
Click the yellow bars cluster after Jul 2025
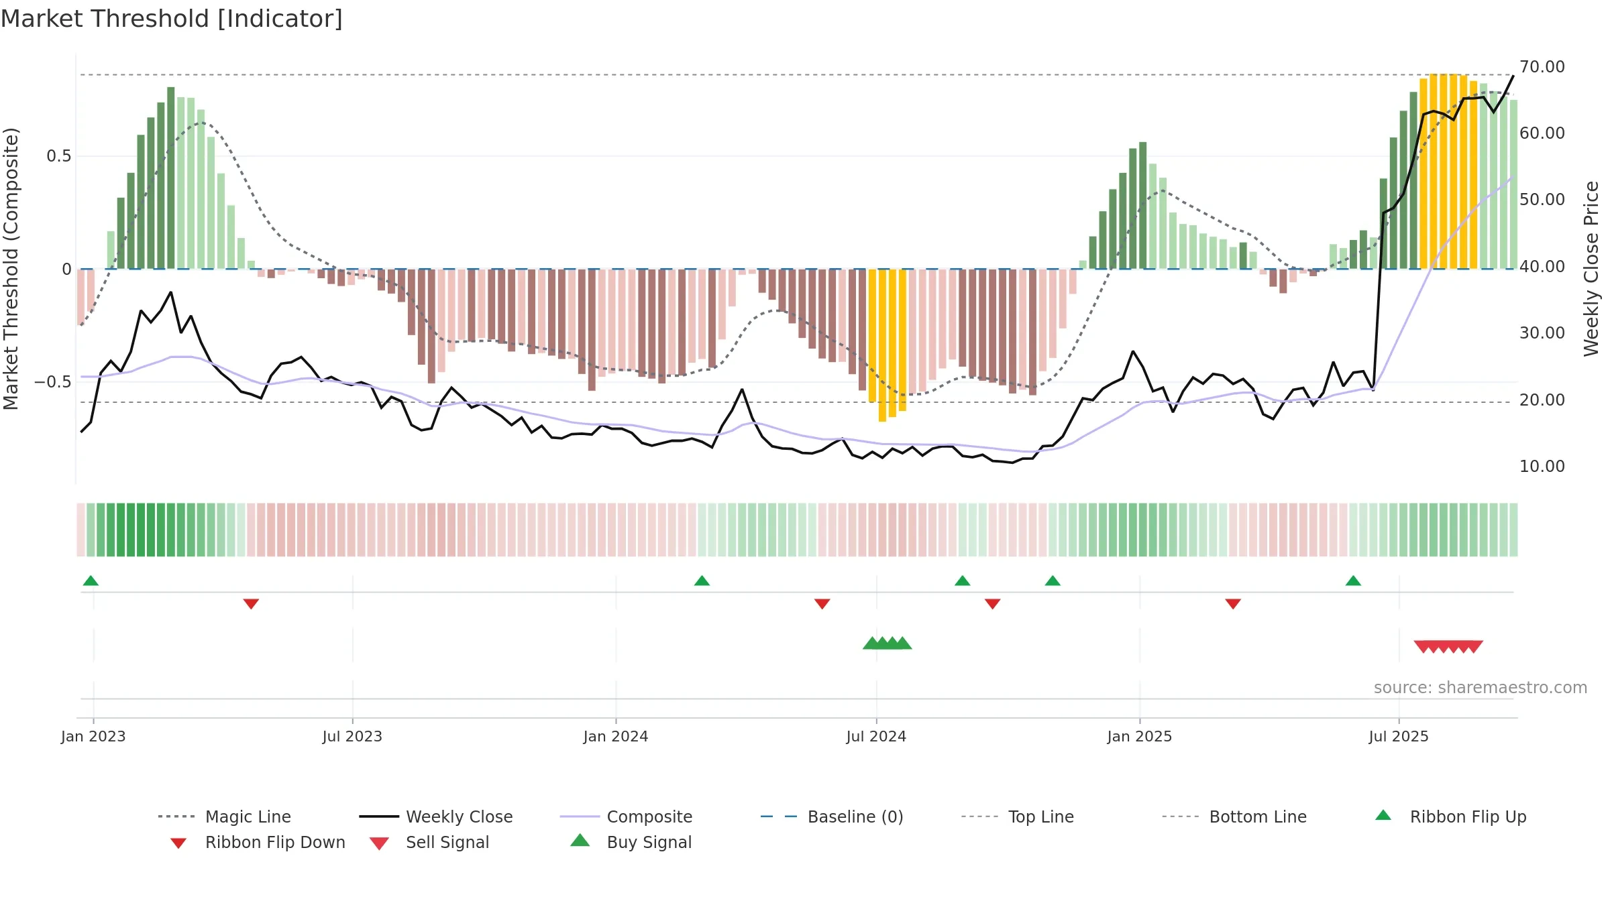[x=1448, y=172]
